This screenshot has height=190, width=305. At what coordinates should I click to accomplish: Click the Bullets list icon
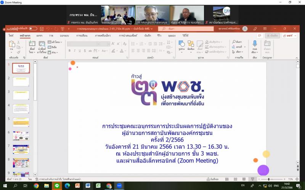[133, 44]
